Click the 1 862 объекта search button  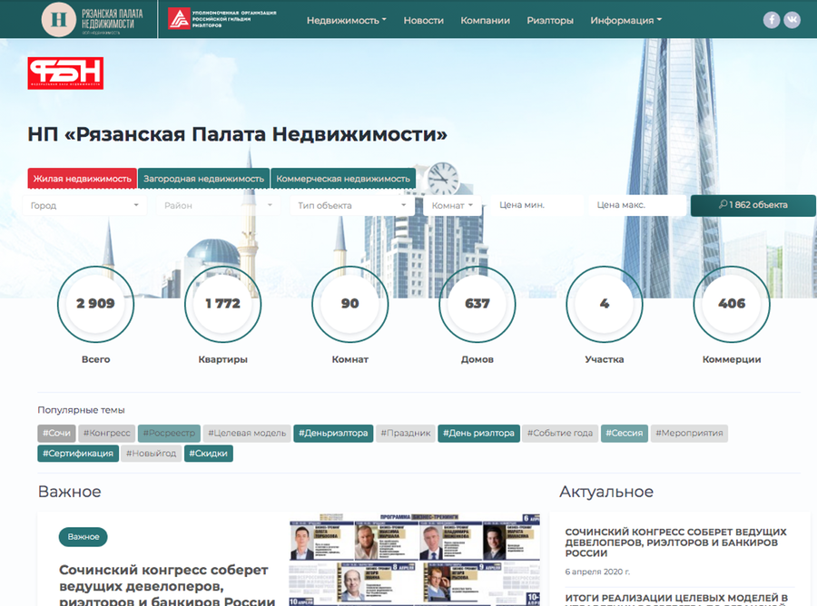coord(753,205)
